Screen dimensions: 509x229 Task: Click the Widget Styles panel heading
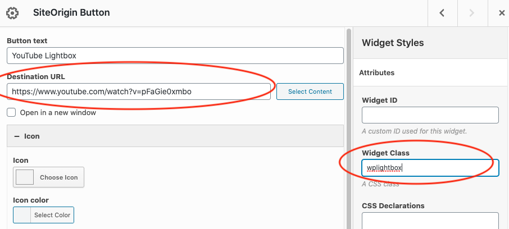pos(393,43)
